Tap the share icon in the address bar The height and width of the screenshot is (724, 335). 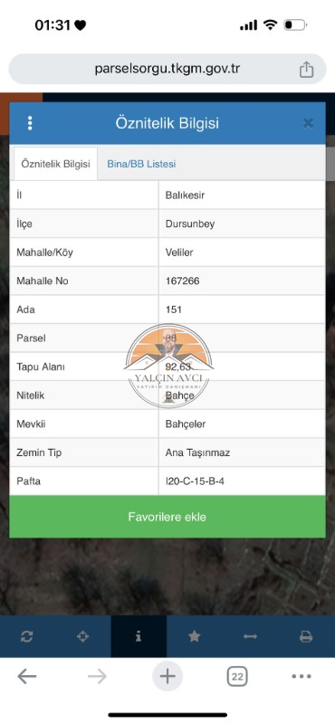click(x=306, y=70)
